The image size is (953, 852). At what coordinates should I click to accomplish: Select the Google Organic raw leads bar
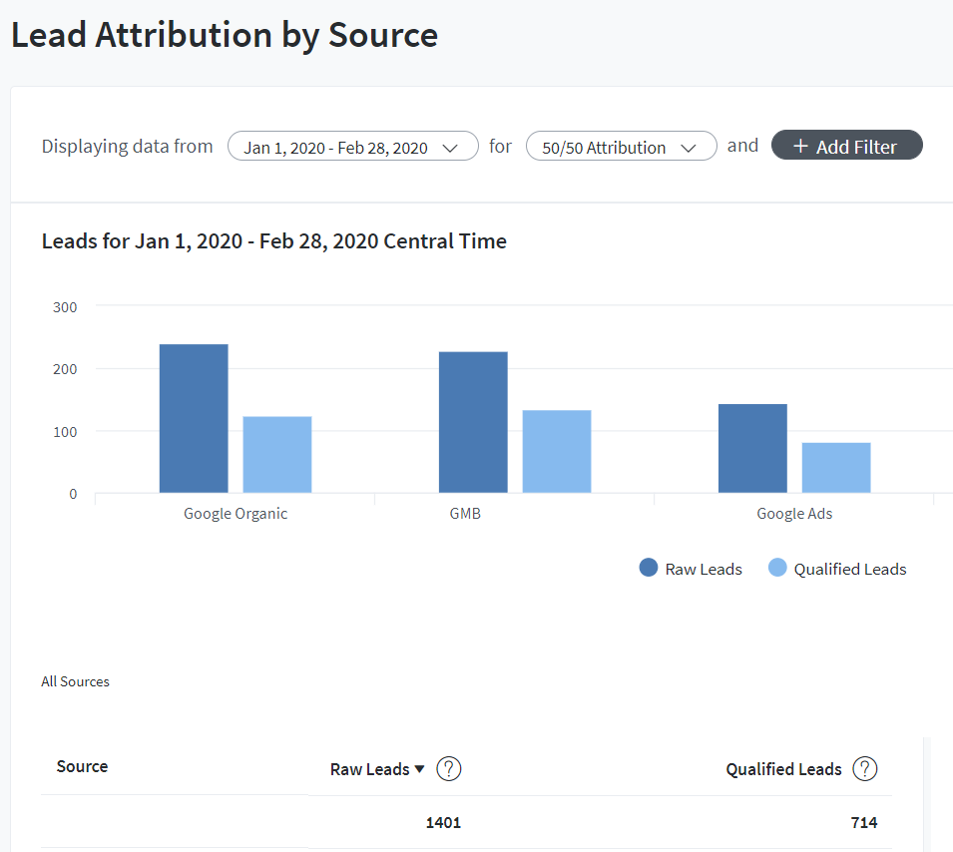tap(194, 418)
